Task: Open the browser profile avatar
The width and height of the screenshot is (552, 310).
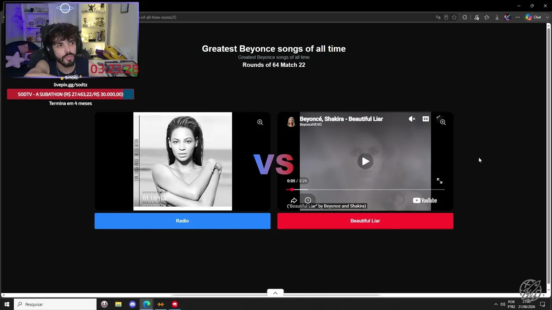Action: click(x=508, y=17)
